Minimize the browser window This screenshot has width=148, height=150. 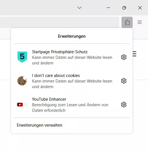click(x=108, y=8)
